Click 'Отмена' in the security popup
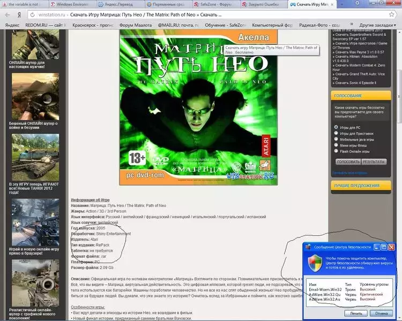The height and width of the screenshot is (321, 402). point(381,314)
